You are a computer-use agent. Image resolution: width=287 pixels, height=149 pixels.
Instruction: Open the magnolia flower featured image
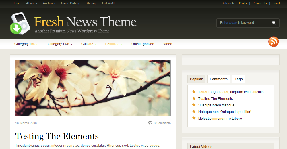pos(93,88)
